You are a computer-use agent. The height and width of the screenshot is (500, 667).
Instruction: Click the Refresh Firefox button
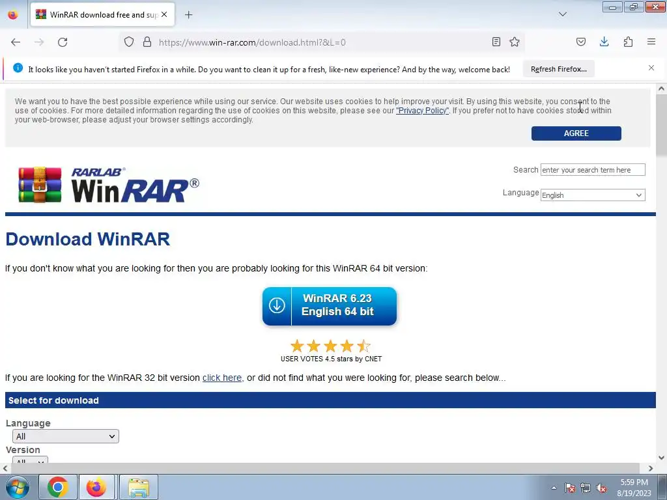(x=558, y=69)
